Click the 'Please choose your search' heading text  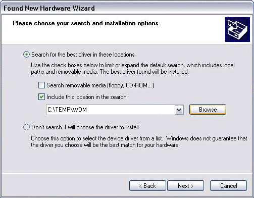pos(86,23)
